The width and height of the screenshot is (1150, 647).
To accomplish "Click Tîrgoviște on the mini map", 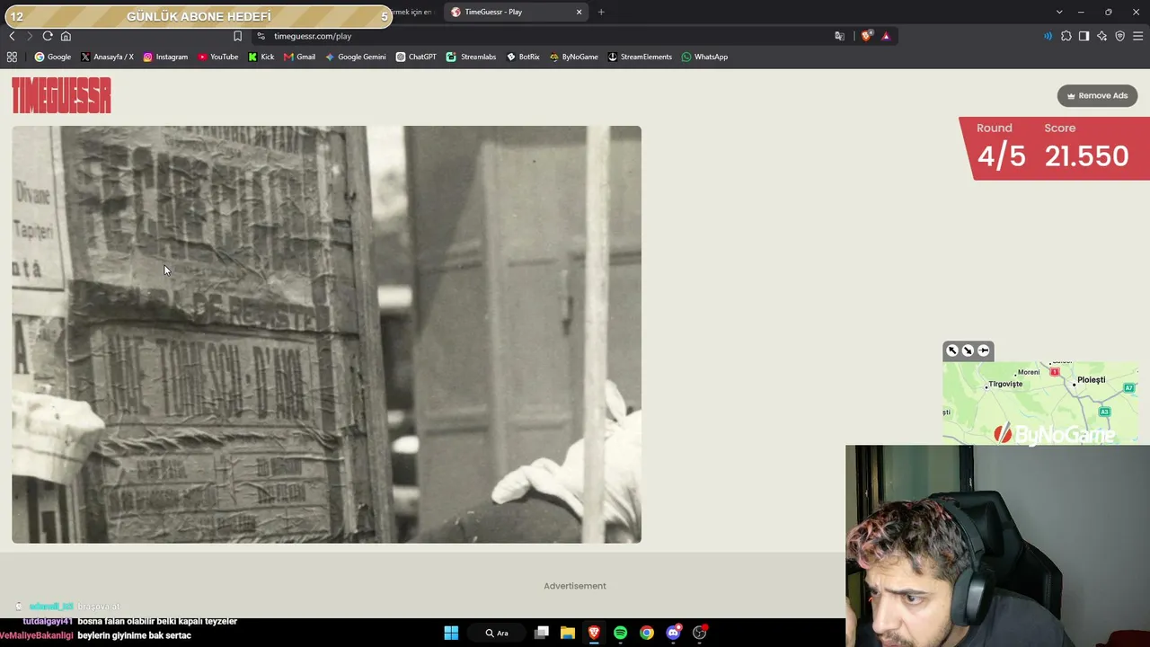I will pos(1005,384).
